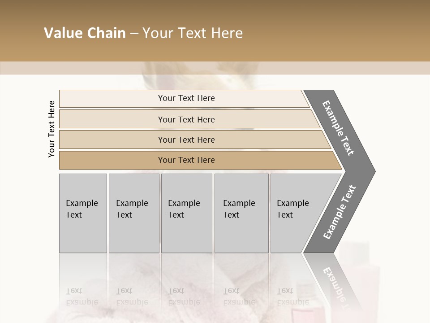Click the word 'Chain' in the title
430x323 pixels.
[x=107, y=33]
